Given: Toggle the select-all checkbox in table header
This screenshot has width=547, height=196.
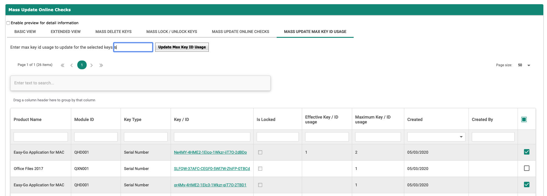Looking at the screenshot, I should (524, 119).
